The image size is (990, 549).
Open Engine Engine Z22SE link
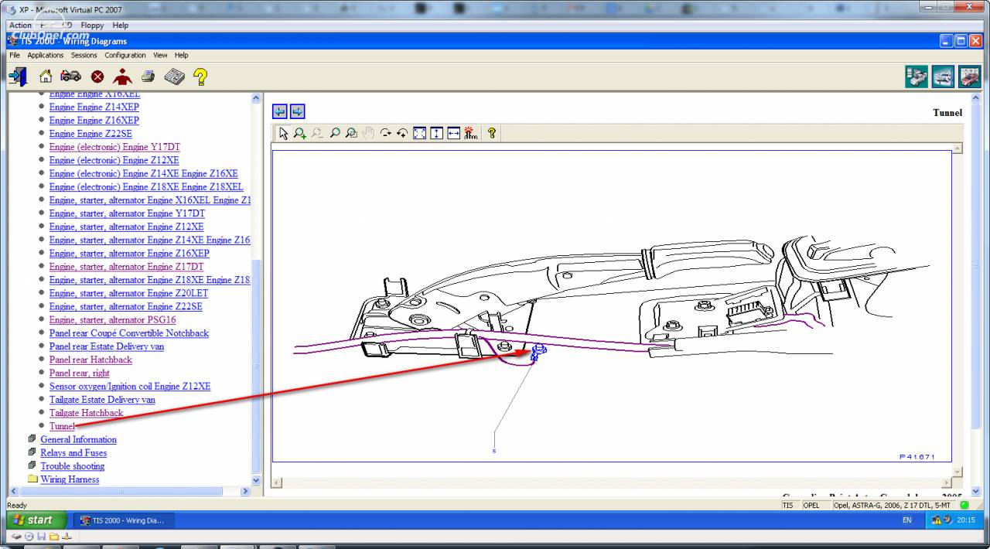[90, 134]
